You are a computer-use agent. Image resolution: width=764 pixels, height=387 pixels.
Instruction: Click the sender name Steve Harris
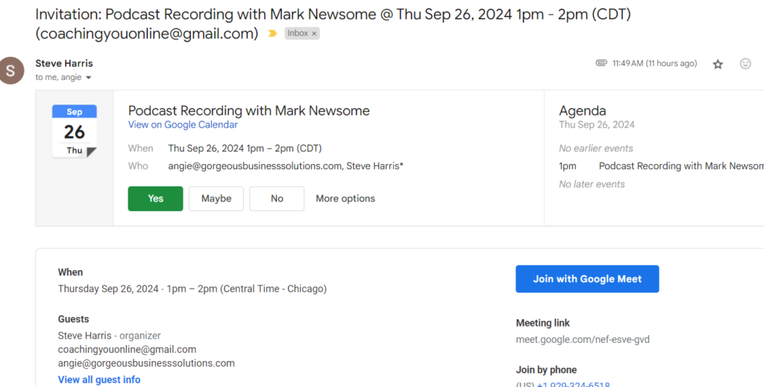pos(64,63)
